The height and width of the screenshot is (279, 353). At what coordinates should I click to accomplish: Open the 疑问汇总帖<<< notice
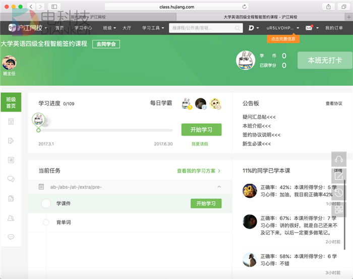click(x=259, y=117)
